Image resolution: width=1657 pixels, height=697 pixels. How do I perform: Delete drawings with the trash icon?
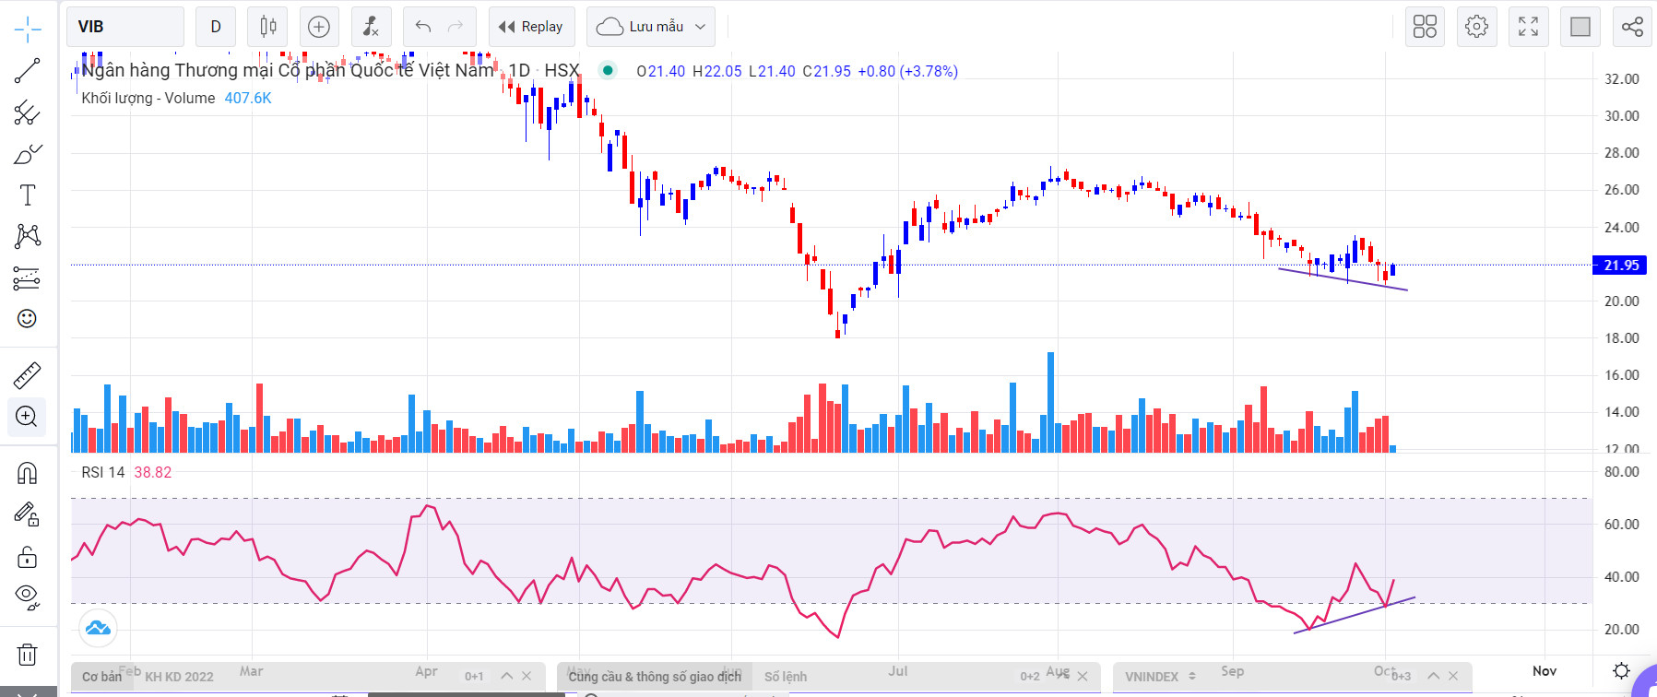coord(28,655)
